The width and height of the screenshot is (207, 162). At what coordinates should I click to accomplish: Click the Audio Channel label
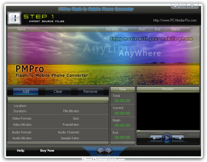[69, 132]
